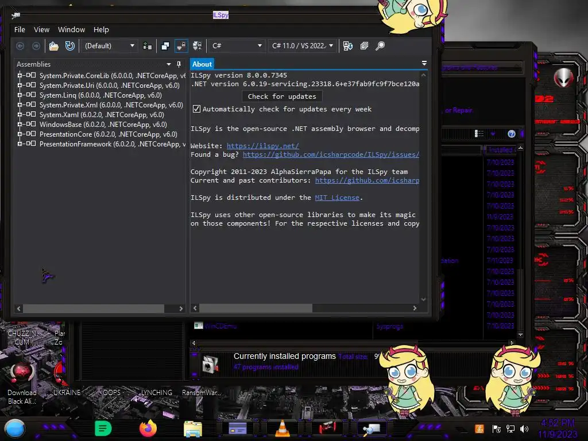
Task: Open Manage assembly lists icon
Action: tap(148, 46)
